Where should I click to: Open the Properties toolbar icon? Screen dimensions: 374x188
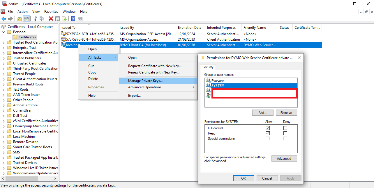[x=57, y=19]
